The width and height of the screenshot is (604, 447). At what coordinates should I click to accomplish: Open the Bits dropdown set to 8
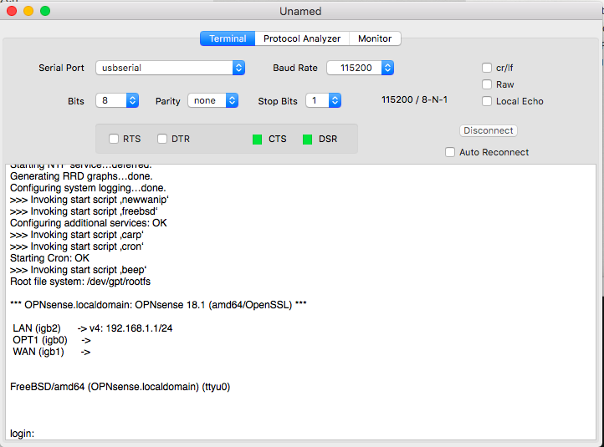117,101
